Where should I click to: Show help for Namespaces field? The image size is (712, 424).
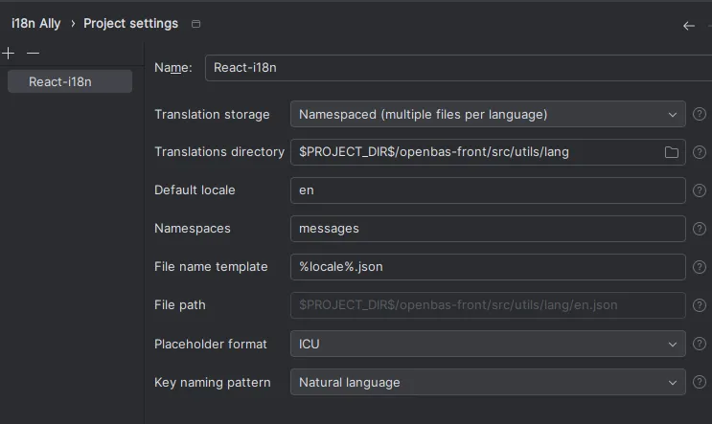(x=700, y=229)
